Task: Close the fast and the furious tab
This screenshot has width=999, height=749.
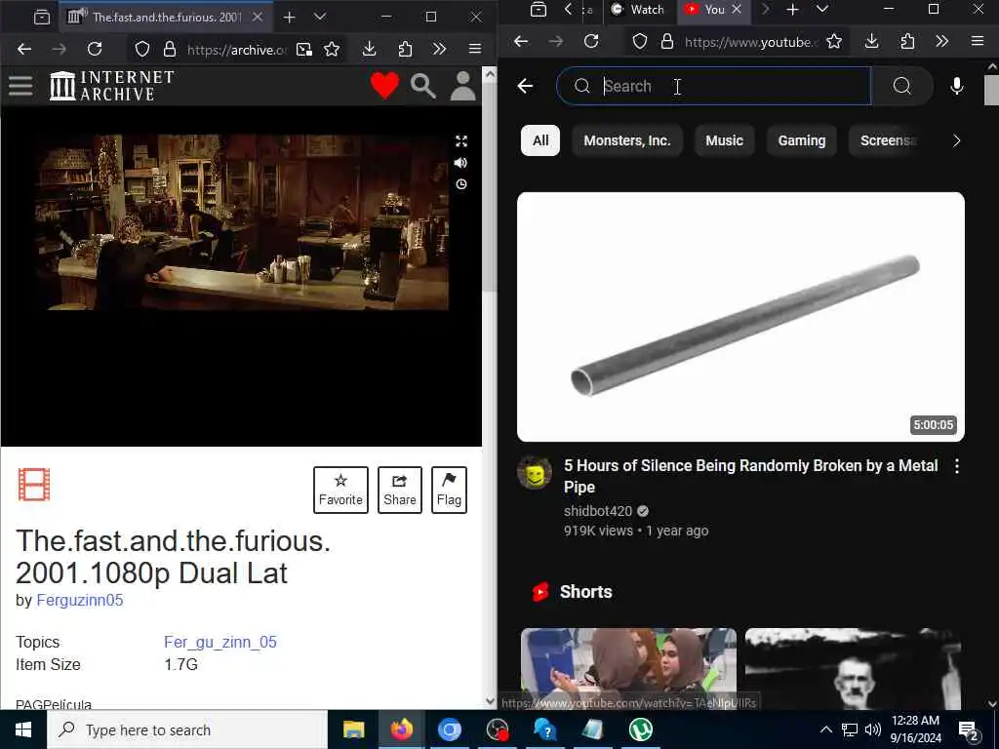Action: tap(258, 18)
